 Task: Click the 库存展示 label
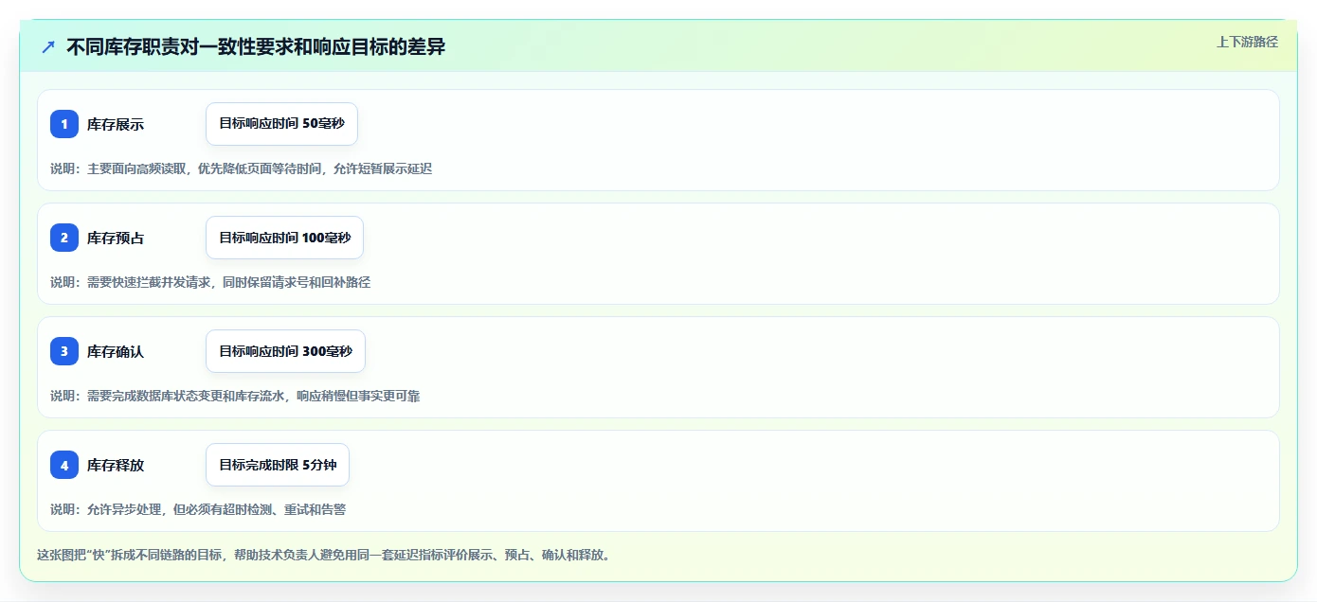click(116, 124)
